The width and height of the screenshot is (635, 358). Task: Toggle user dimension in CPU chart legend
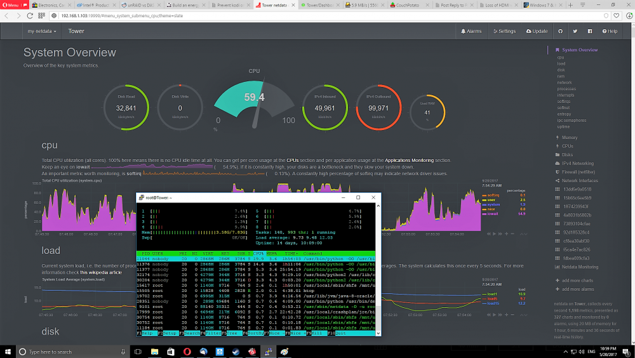(491, 200)
